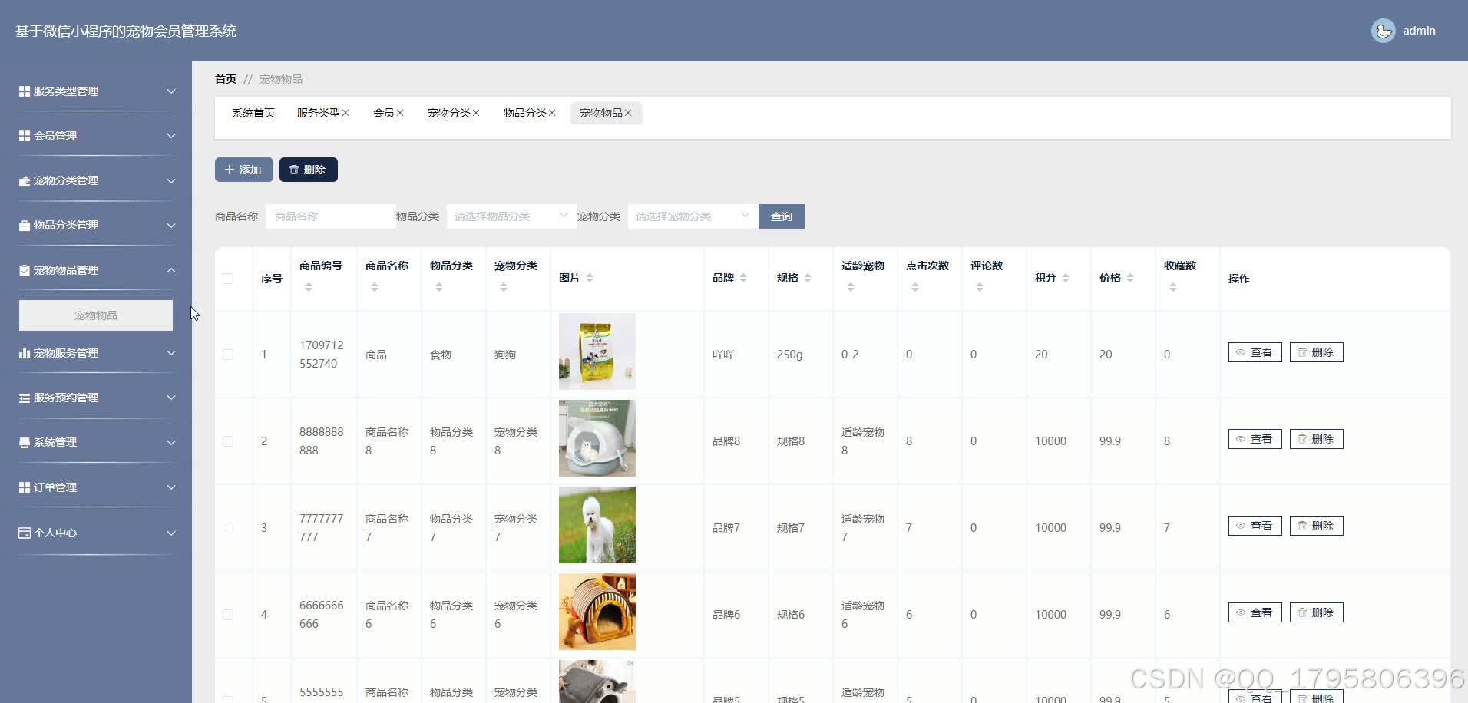Click the dark 删除 toolbar button
This screenshot has height=703, width=1468.
tap(309, 170)
